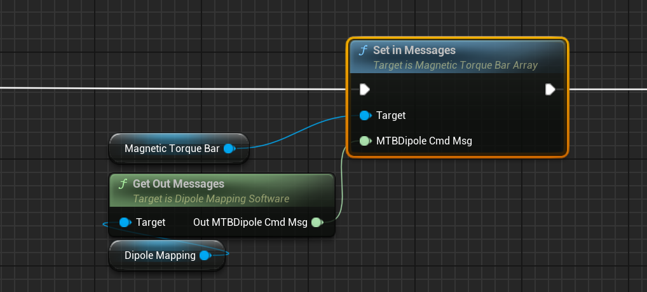Click the function icon on Get Out Messages
Screen dimensions: 647x292
[123, 184]
